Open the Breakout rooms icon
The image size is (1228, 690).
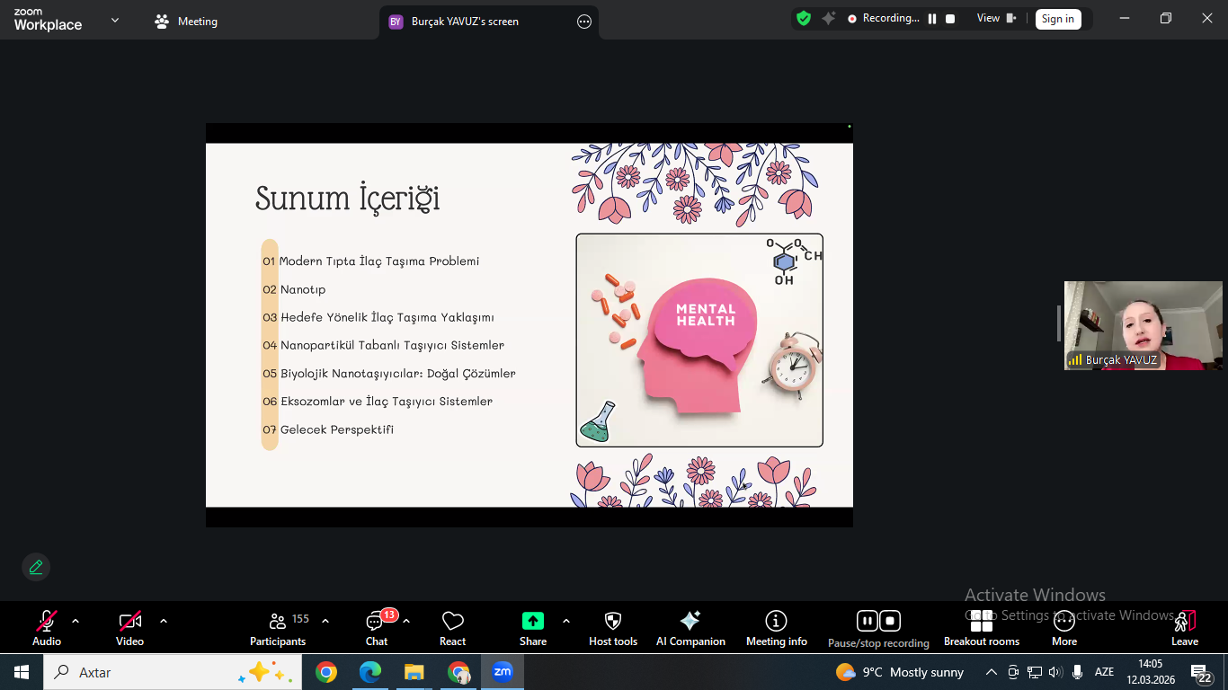click(982, 621)
